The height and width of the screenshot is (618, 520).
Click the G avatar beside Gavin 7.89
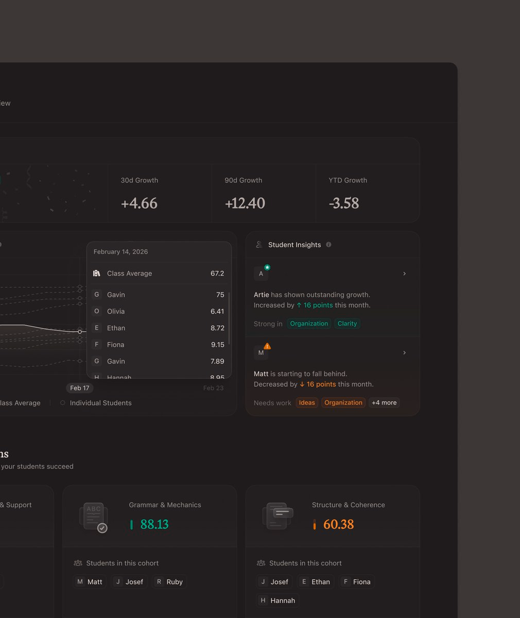point(96,361)
